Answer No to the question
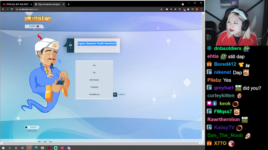The image size is (268, 150). click(x=94, y=72)
